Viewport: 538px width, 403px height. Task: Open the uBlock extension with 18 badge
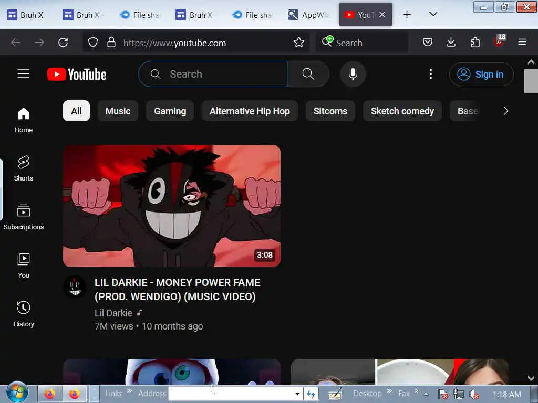pyautogui.click(x=499, y=42)
